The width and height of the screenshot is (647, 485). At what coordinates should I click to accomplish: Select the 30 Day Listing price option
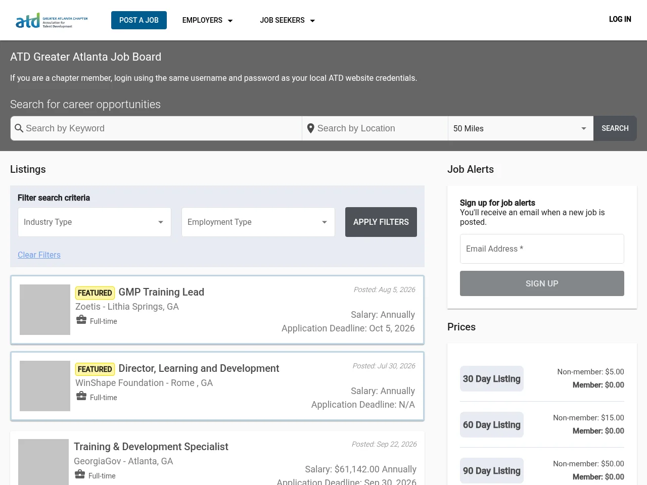pos(492,379)
